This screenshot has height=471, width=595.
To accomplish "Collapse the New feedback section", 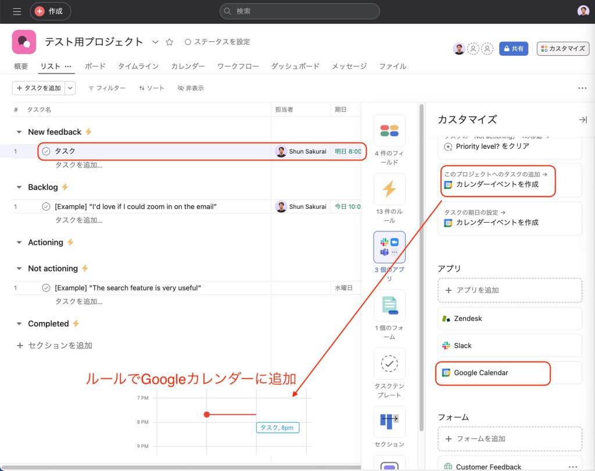I will 19,132.
